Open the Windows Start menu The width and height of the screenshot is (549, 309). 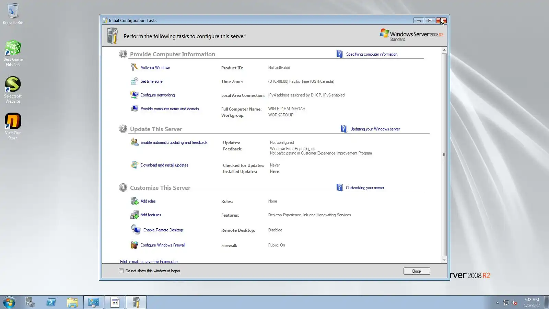[x=9, y=302]
